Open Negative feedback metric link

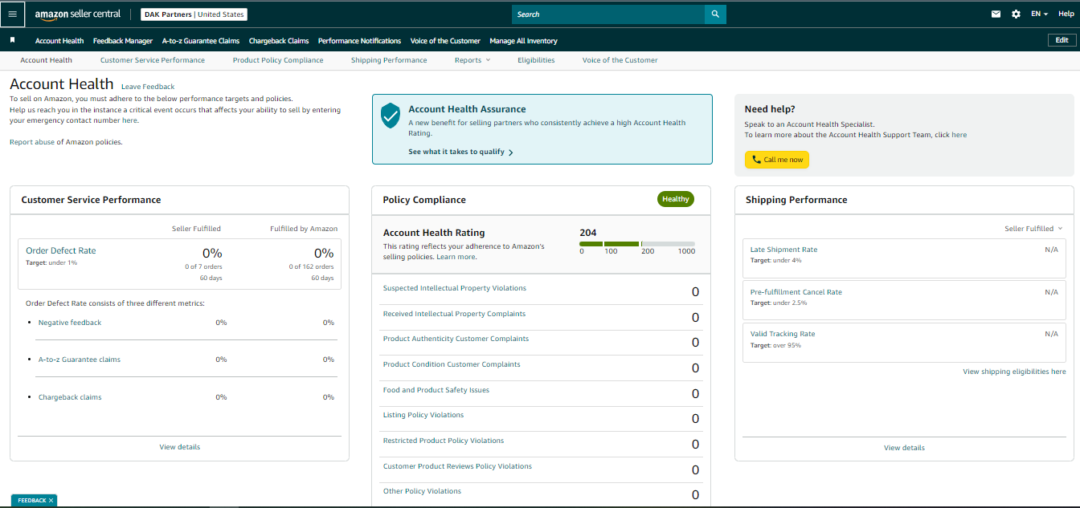(x=70, y=323)
